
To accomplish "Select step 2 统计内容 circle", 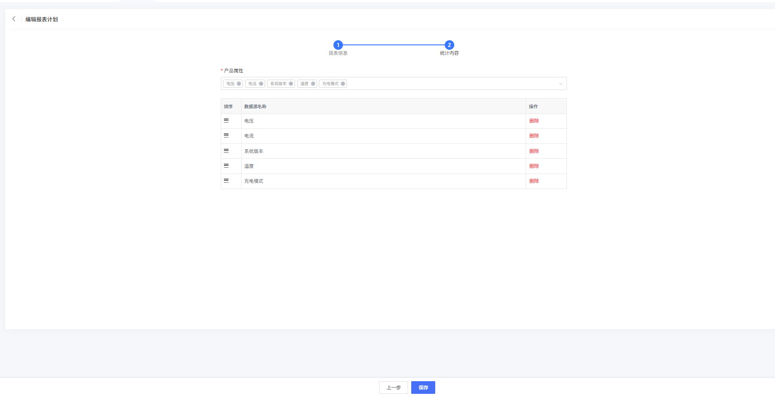I will coord(449,45).
